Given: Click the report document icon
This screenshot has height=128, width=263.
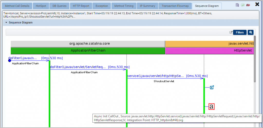Looking at the screenshot, I should 237,5.
